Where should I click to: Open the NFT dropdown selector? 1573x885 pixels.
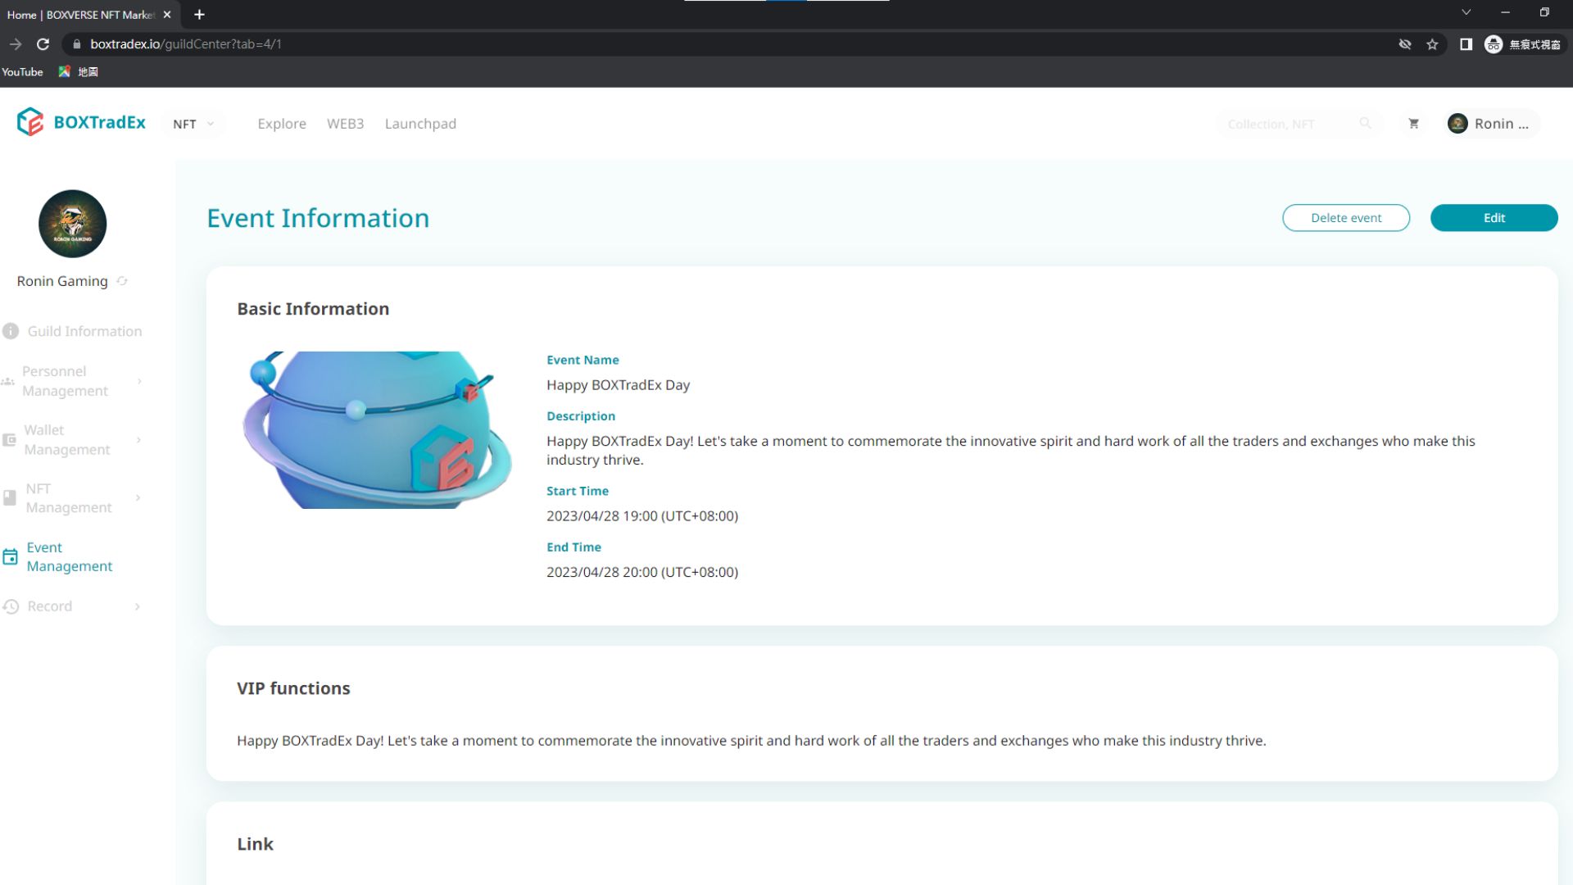(193, 124)
